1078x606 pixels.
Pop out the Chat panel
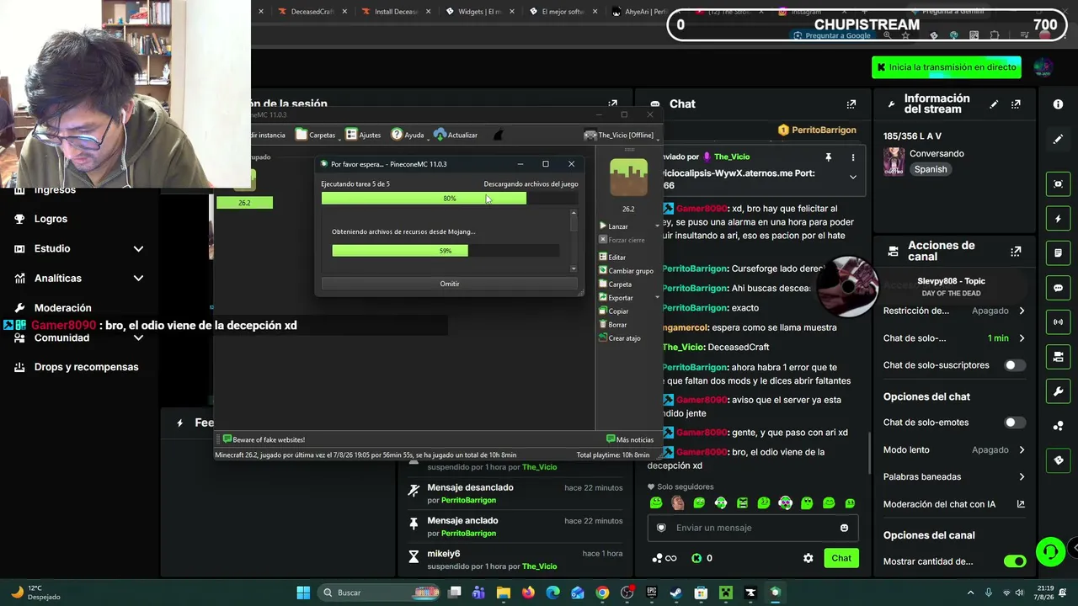pos(851,104)
